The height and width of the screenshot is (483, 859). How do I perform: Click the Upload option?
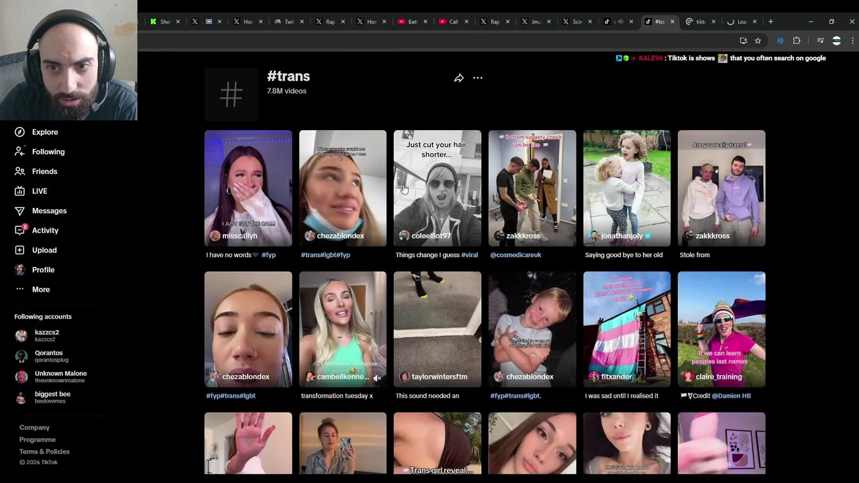coord(36,250)
